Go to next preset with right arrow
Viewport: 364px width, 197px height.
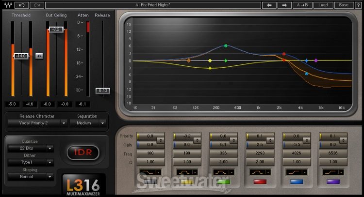[x=284, y=5]
